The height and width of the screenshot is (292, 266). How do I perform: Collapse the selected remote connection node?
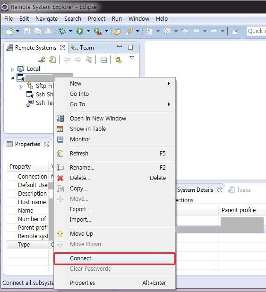click(x=12, y=78)
